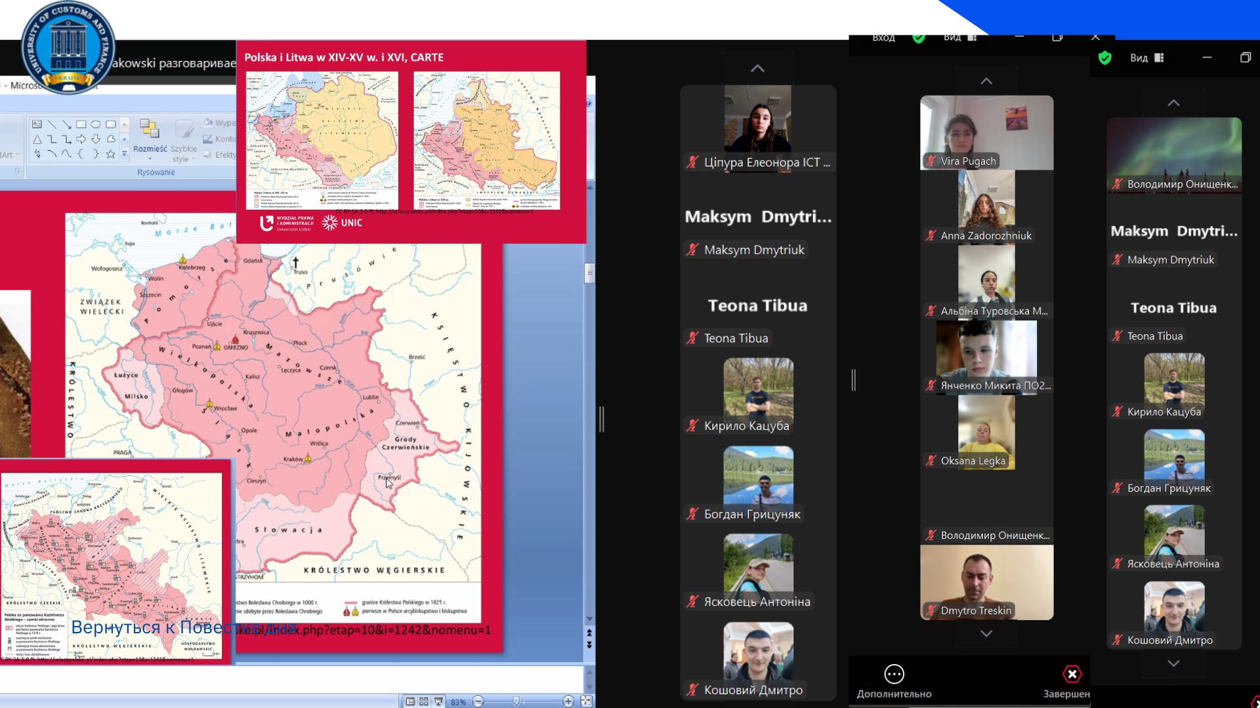
Task: Select the Text Box shape in the gallery
Action: (x=37, y=125)
